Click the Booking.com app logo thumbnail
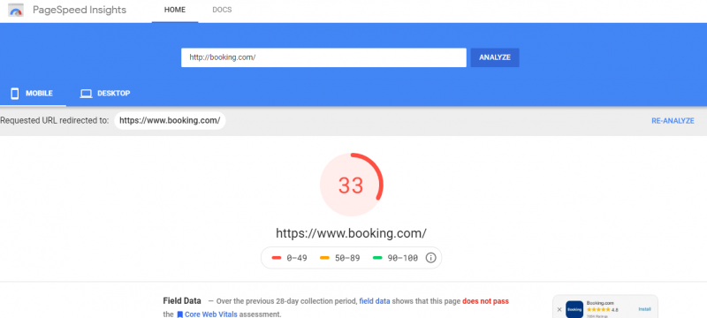707x318 pixels. point(574,309)
